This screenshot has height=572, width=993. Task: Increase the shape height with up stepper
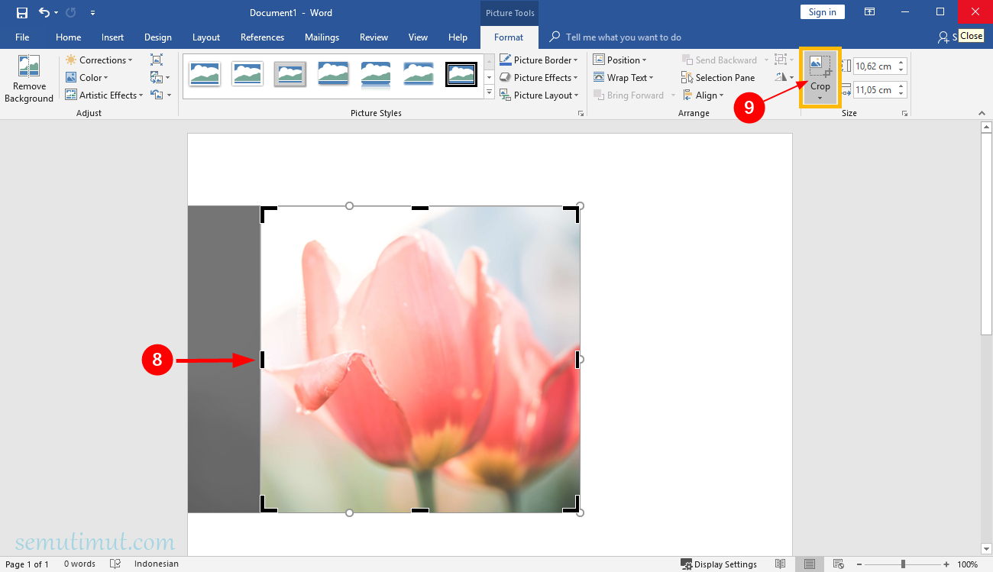(901, 63)
